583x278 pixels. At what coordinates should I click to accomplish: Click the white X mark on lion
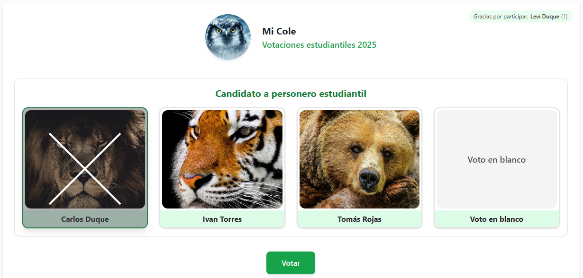85,168
